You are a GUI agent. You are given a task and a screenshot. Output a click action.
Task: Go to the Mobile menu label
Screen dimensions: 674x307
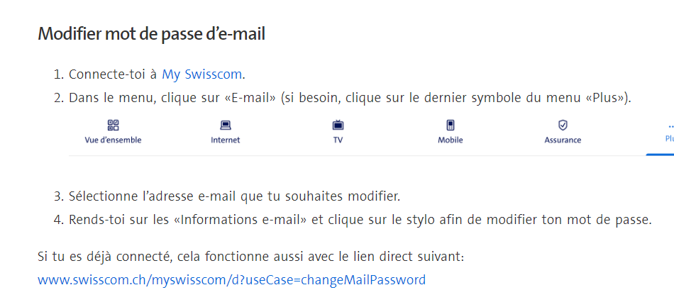pyautogui.click(x=451, y=140)
